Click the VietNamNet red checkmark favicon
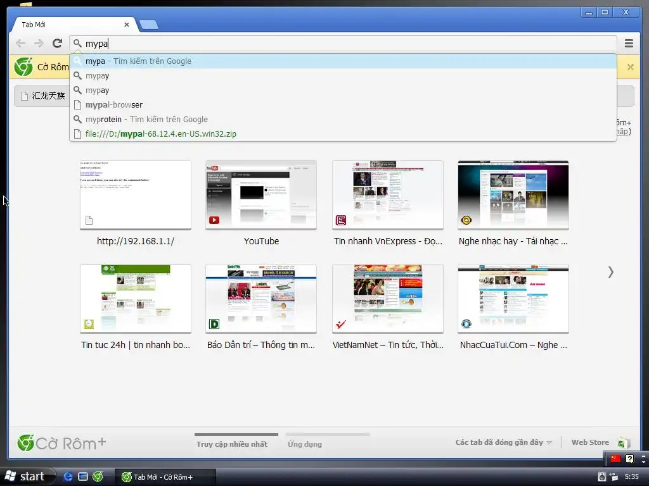The image size is (649, 486). 340,324
